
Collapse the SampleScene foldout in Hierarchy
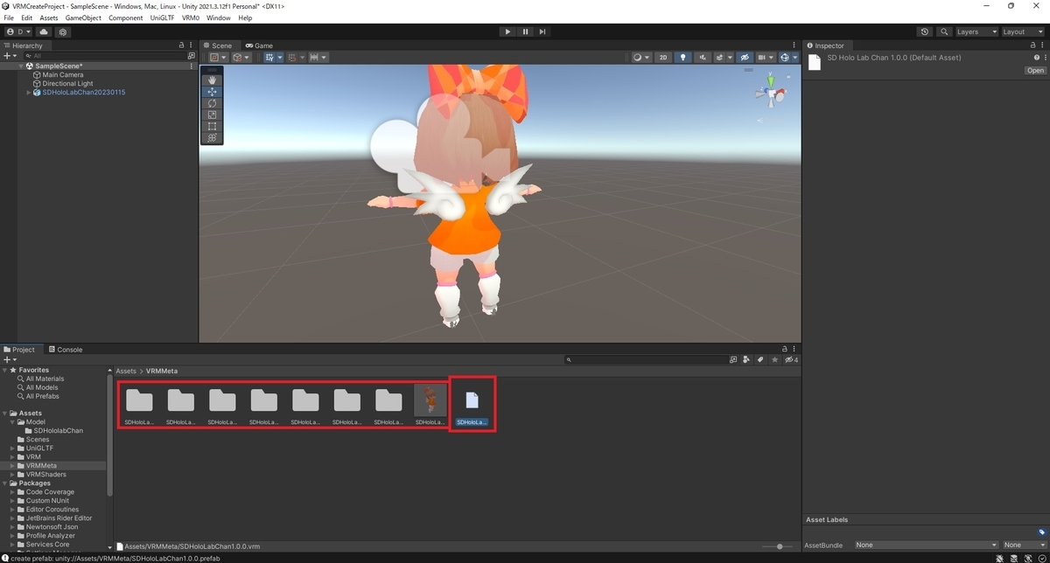(x=21, y=66)
